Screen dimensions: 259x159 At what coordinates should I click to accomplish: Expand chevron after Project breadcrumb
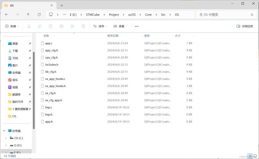pos(124,15)
